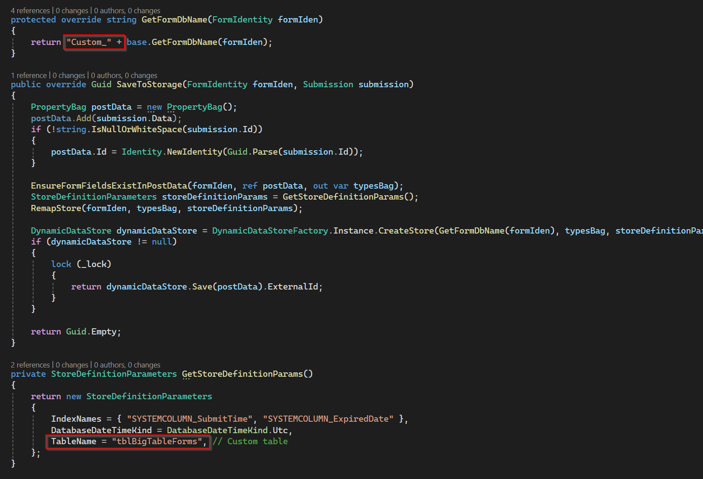Click Guid.Empty in the return statement
Image resolution: width=703 pixels, height=479 pixels.
[x=93, y=332]
